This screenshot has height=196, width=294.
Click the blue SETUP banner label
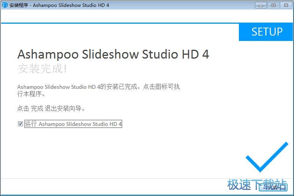[267, 32]
